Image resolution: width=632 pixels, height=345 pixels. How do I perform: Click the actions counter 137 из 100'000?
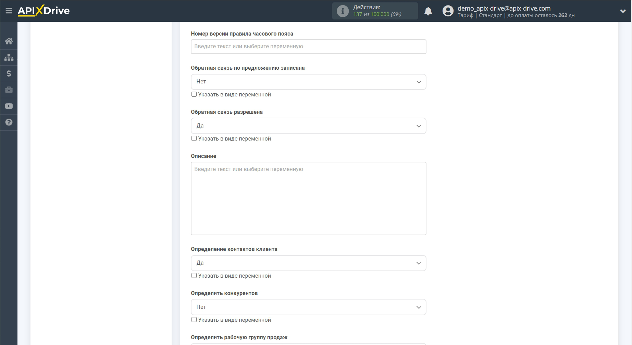(377, 14)
